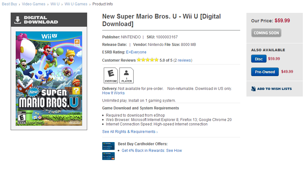Click the ESRB Everyone rating icon
This screenshot has height=171, width=306.
pyautogui.click(x=111, y=75)
